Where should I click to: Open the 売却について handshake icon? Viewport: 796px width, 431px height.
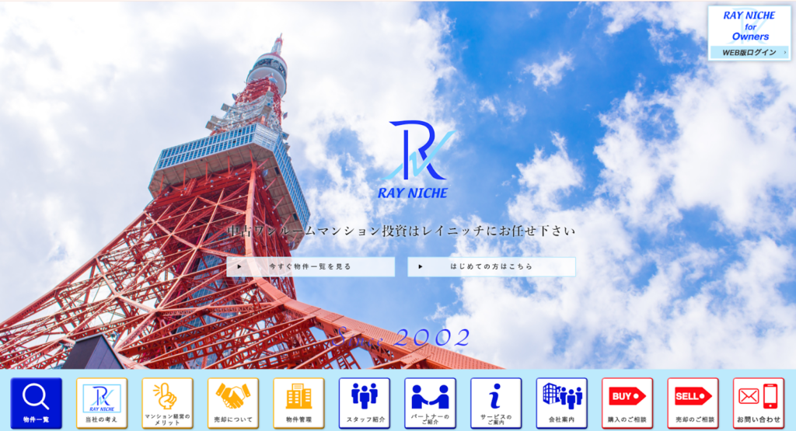(233, 403)
